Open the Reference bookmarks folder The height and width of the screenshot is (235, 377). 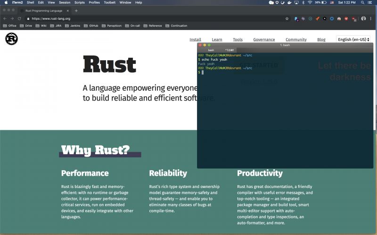(x=153, y=26)
